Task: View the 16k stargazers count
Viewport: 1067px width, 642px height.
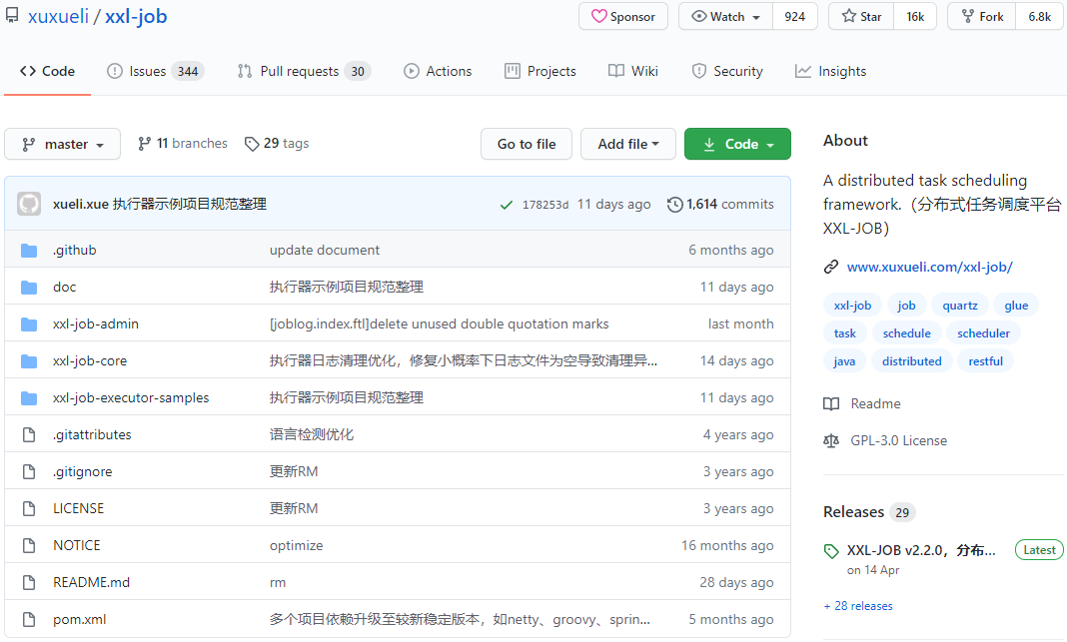Action: point(915,16)
